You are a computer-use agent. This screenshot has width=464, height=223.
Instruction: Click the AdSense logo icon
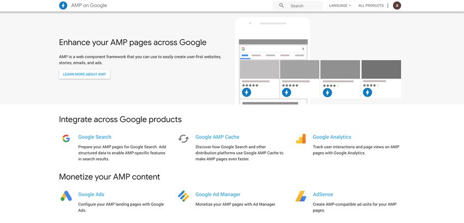301,196
